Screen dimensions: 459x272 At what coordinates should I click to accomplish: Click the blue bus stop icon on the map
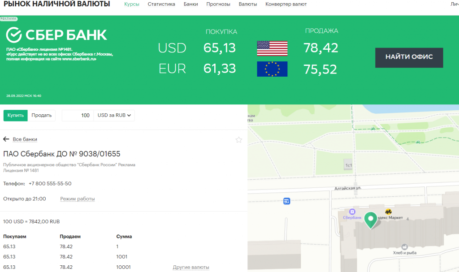[286, 201]
